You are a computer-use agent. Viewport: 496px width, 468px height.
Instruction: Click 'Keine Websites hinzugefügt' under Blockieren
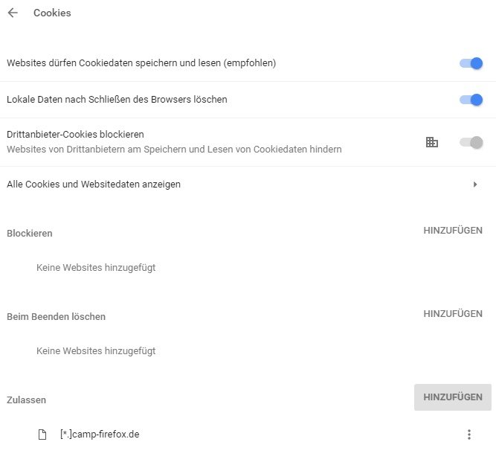(96, 268)
